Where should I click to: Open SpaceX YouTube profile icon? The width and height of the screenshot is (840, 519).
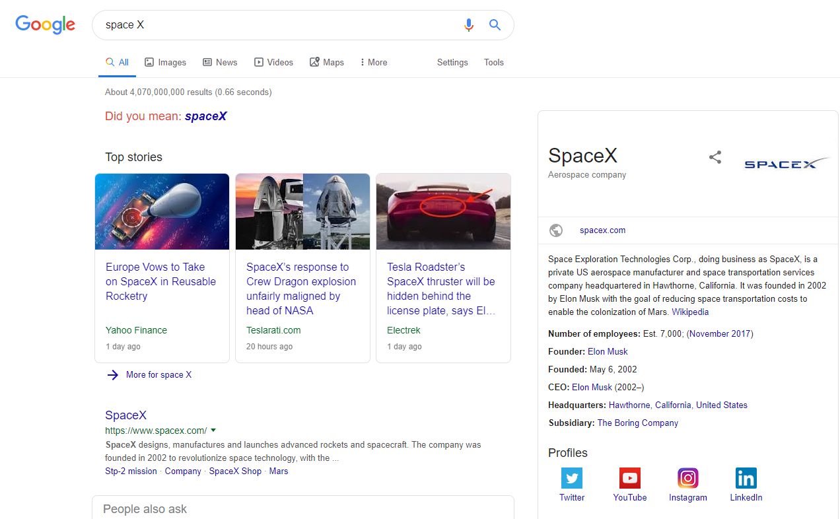[x=630, y=478]
